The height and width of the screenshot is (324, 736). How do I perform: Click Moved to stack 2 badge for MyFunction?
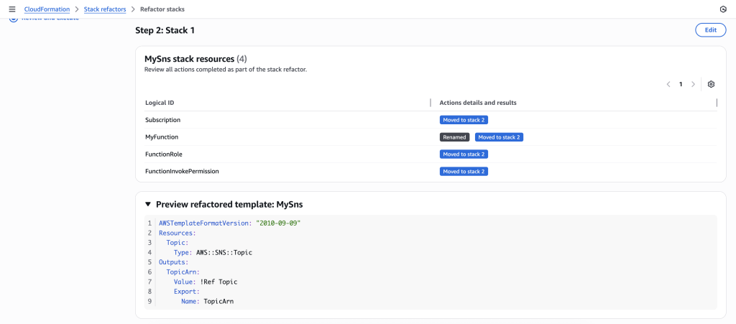coord(499,137)
